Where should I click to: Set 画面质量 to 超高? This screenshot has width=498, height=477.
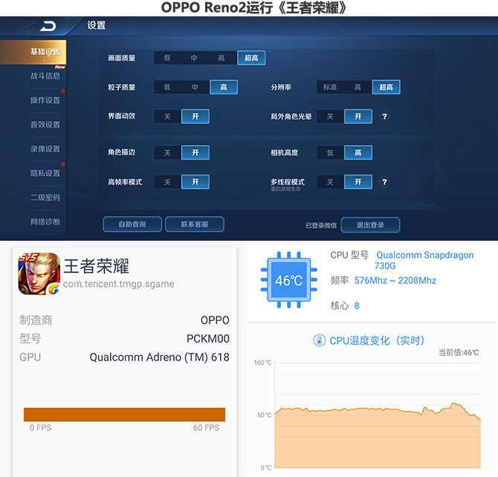point(251,58)
